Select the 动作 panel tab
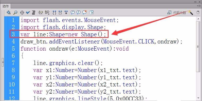Image resolution: width=202 pixels, height=101 pixels. 6,6
